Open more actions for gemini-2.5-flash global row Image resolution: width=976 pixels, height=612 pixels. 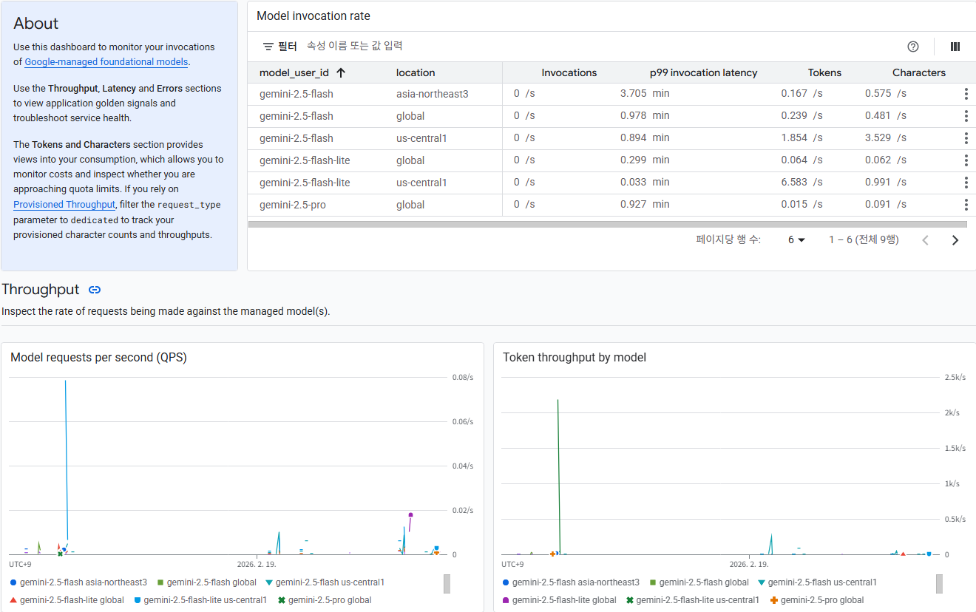(x=966, y=116)
